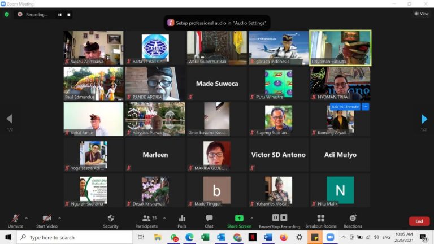Select Wakil Gubernur Bali video tile
This screenshot has width=434, height=244.
217,48
